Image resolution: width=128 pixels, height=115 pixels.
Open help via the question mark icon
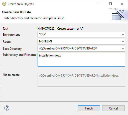click(7, 108)
